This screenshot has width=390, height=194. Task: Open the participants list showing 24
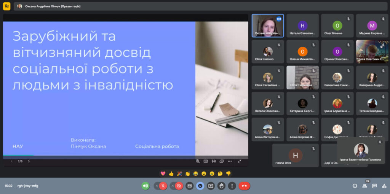coord(365,186)
